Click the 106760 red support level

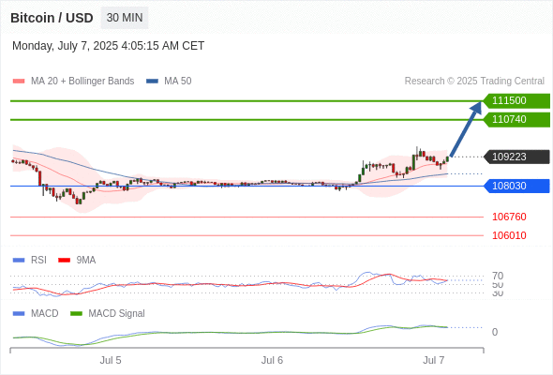tap(509, 217)
